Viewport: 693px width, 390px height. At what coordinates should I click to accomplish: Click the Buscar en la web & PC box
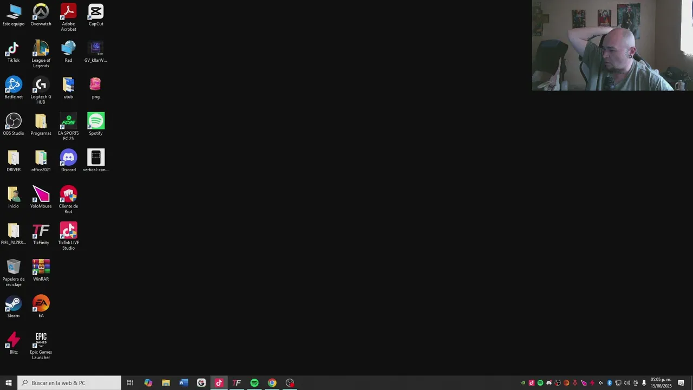coord(69,383)
